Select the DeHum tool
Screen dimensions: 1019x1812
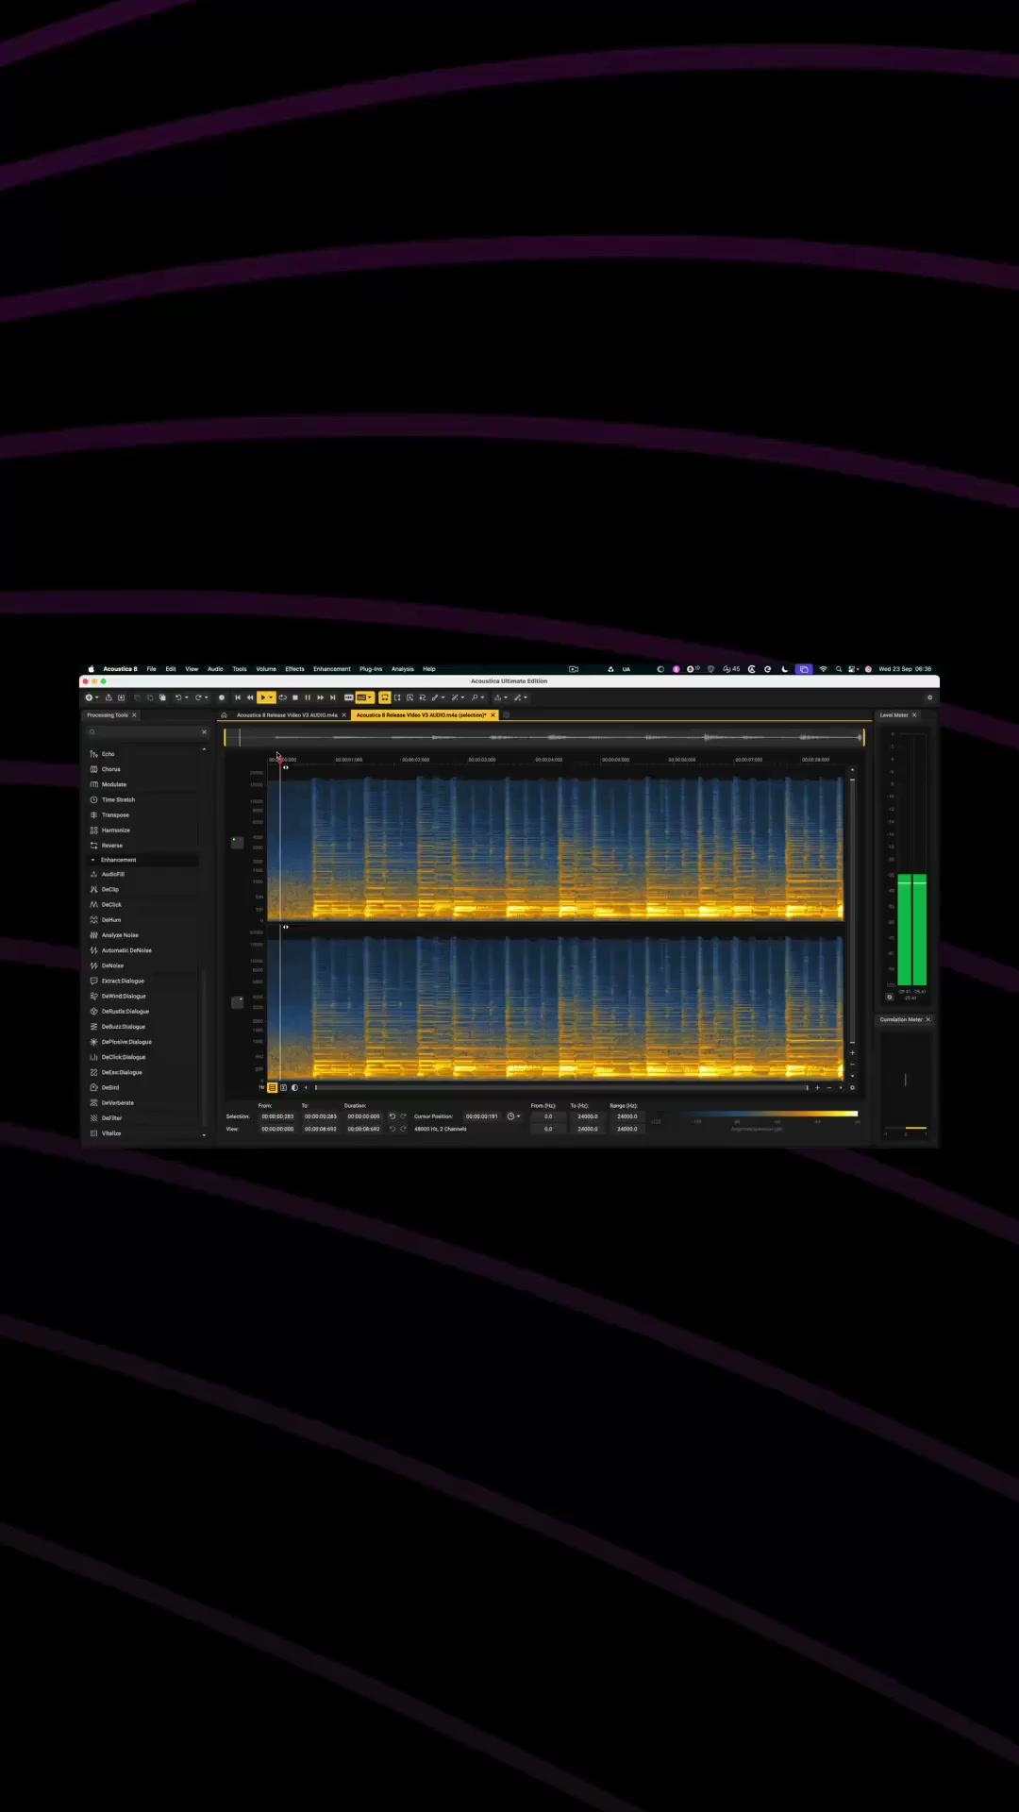coord(110,920)
